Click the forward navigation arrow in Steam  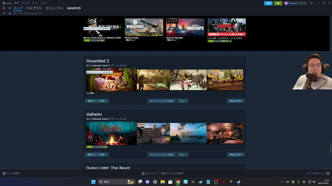9,8
